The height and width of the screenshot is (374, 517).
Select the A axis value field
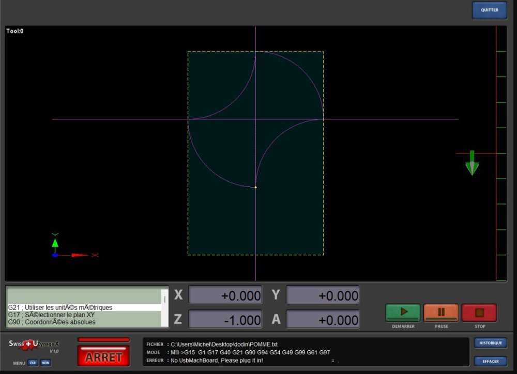(x=322, y=320)
